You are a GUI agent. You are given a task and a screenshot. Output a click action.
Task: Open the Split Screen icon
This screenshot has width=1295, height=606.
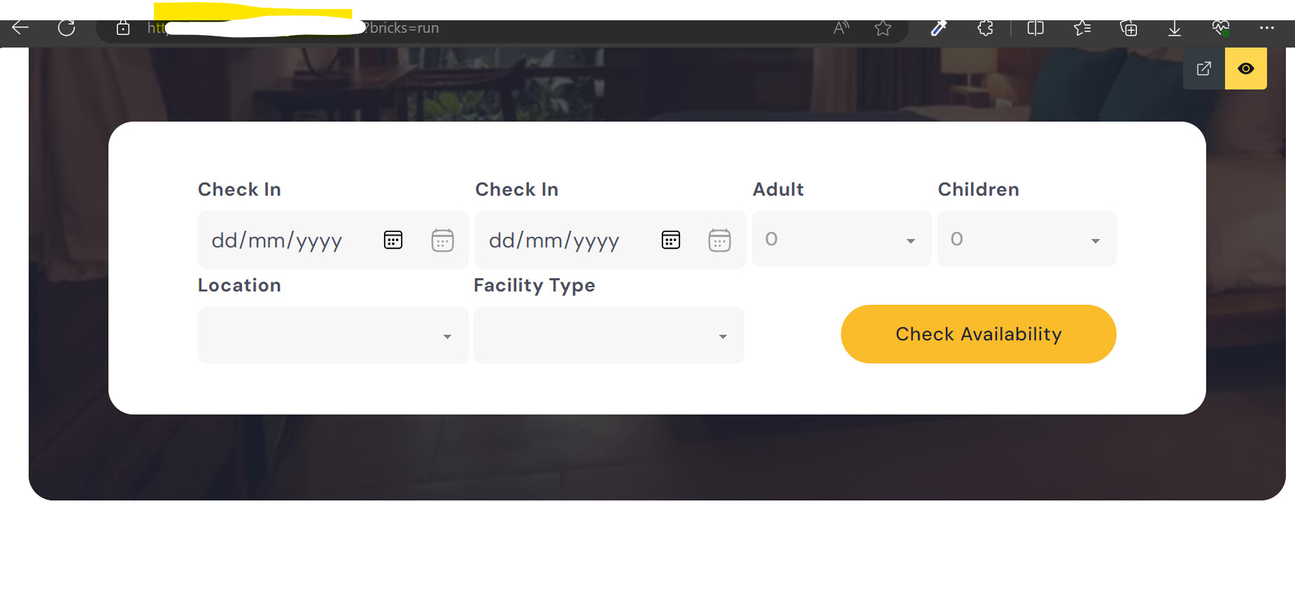tap(1035, 28)
